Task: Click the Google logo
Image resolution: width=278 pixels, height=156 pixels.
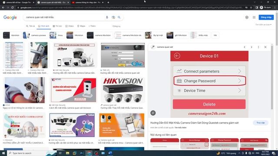Action: click(10, 17)
